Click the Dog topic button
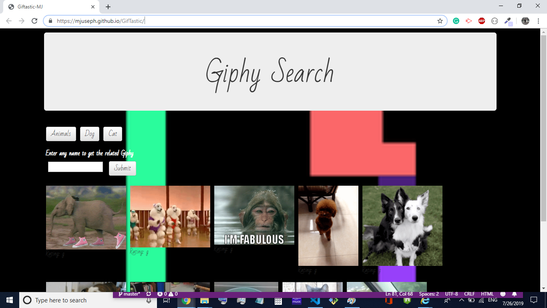 90,134
